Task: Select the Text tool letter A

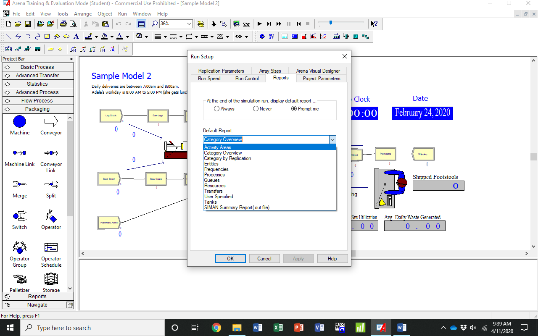Action: click(76, 37)
